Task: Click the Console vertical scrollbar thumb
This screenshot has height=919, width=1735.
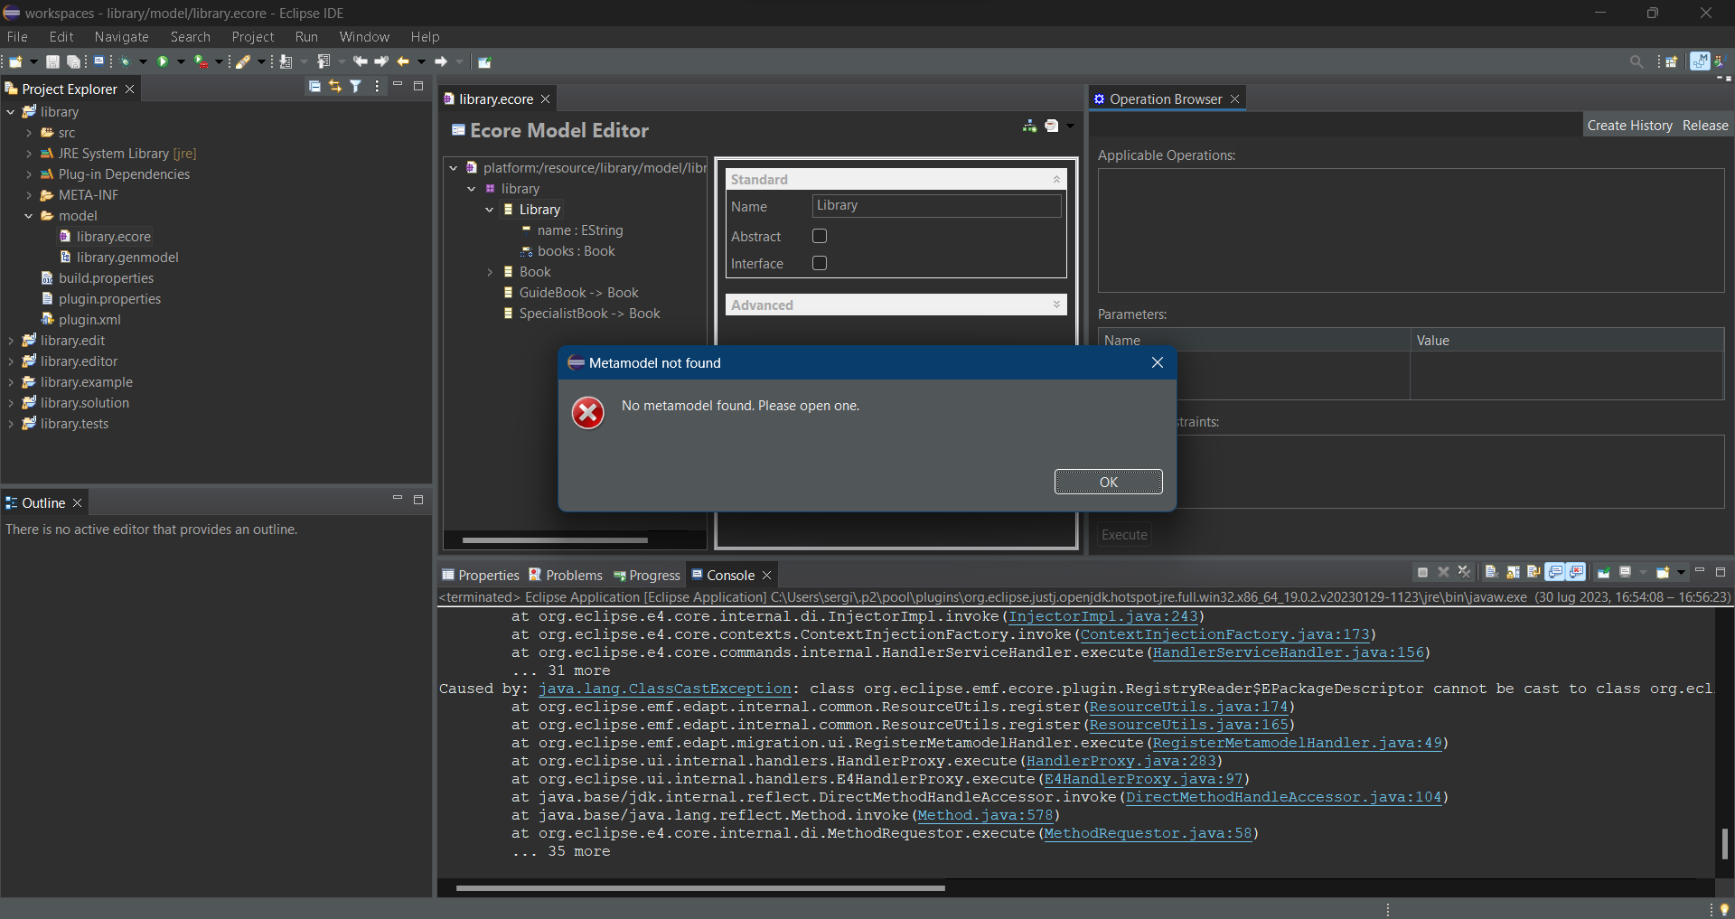Action: click(x=1724, y=843)
